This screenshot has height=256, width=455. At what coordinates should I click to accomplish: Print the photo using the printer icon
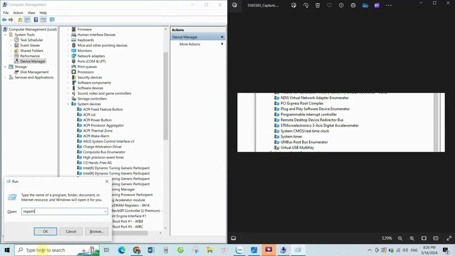(x=353, y=5)
